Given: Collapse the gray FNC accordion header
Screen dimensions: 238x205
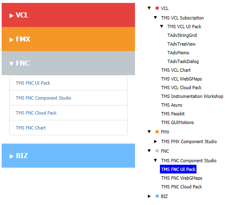Looking at the screenshot, I should click(x=68, y=63).
